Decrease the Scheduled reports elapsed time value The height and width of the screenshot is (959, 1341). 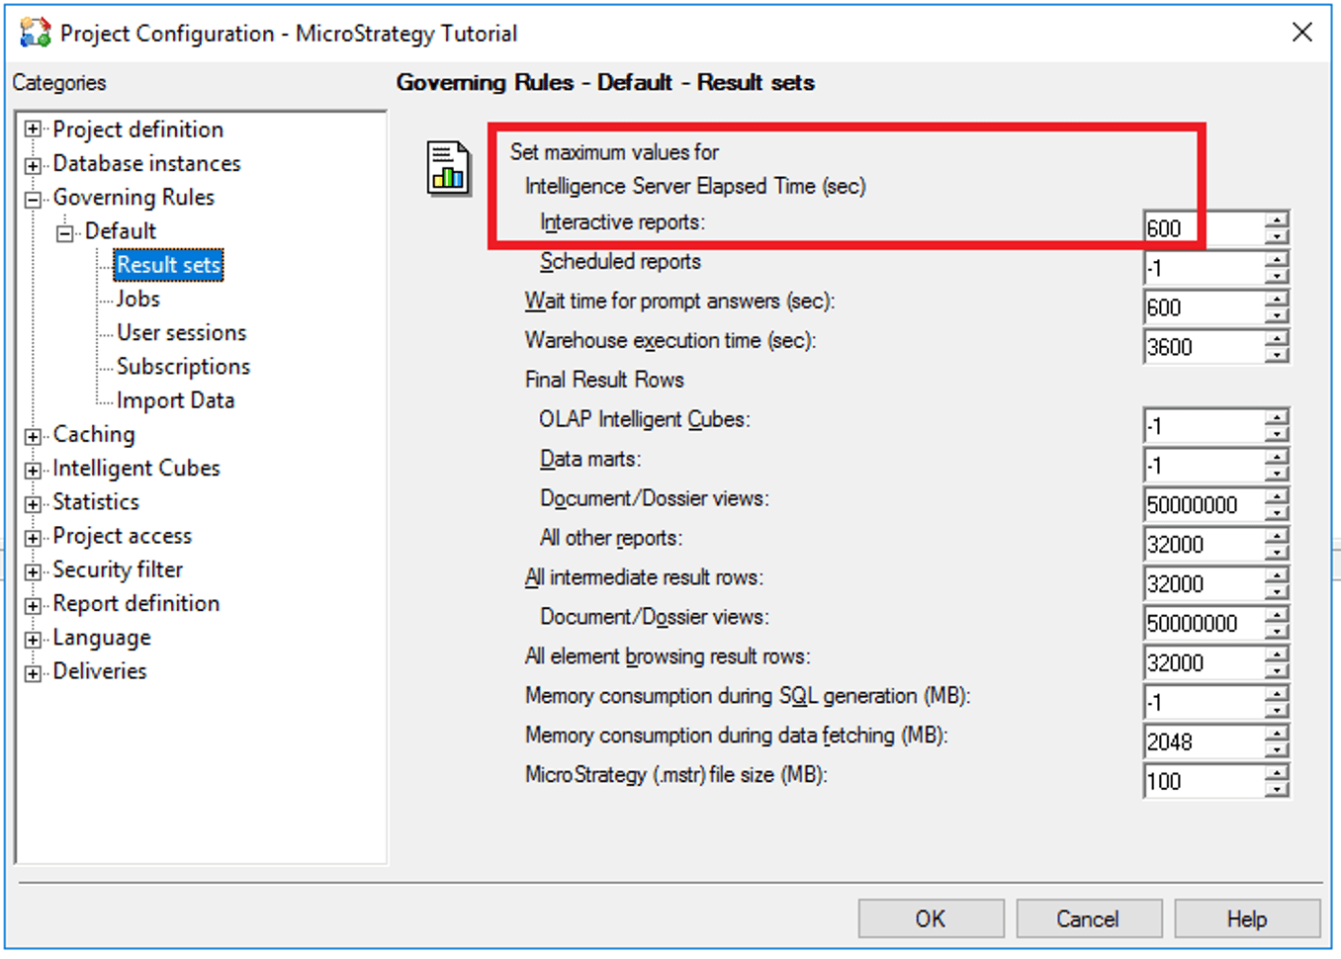click(1277, 276)
